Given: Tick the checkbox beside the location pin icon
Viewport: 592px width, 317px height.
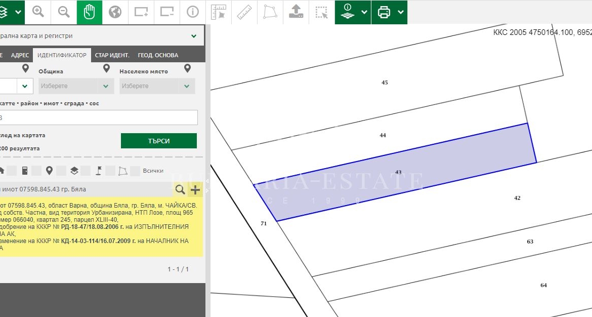Looking at the screenshot, I should click(x=61, y=171).
